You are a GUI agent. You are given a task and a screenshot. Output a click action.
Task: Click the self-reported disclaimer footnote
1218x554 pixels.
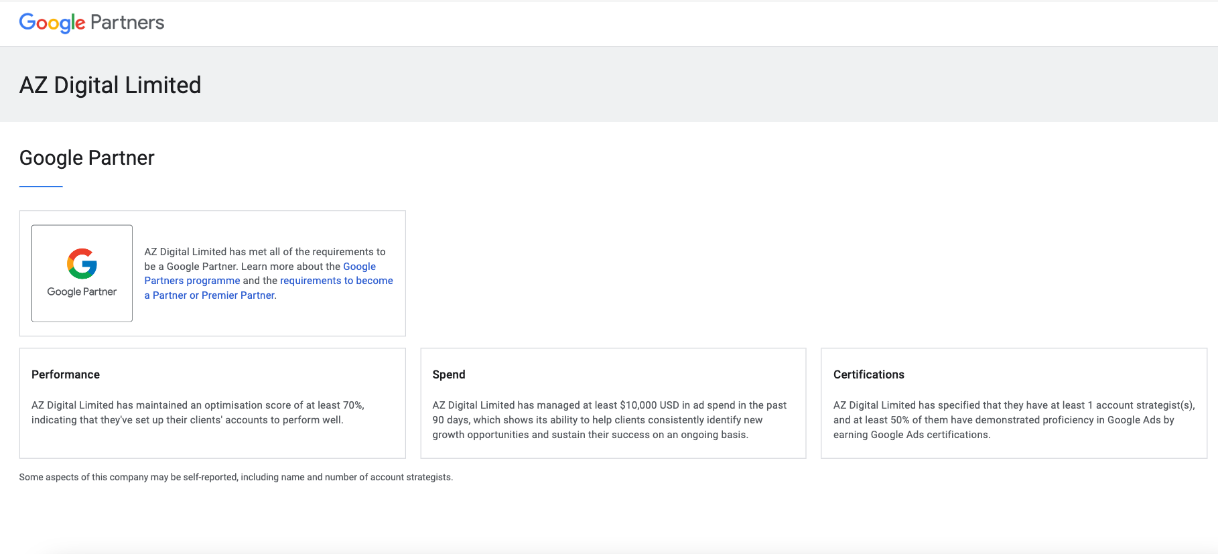tap(236, 477)
